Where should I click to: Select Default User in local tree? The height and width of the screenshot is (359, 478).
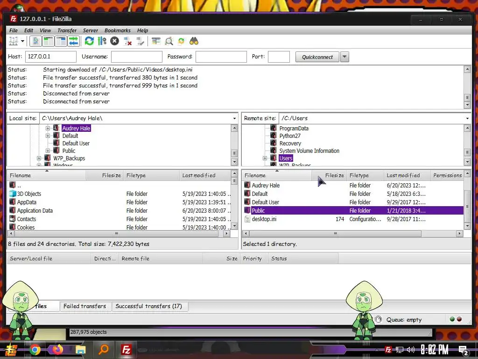point(76,143)
